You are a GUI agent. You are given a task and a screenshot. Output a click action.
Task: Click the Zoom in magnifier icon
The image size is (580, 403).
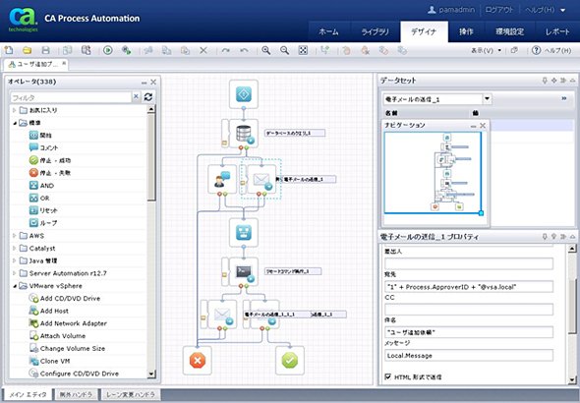click(x=266, y=50)
